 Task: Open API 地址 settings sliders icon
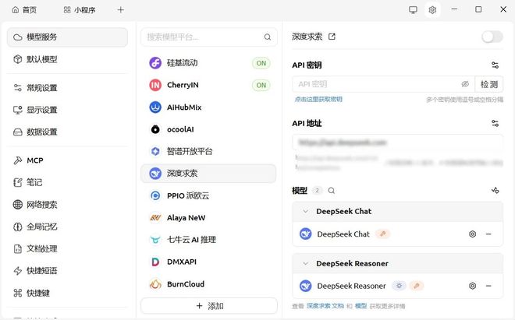pyautogui.click(x=495, y=123)
